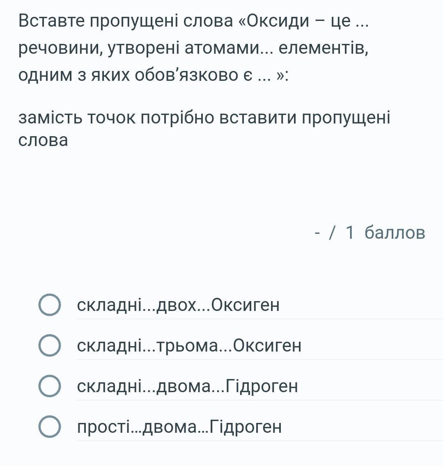443x466 pixels.
Task: Click the word 'Гідроген' in the third answer
Action: 262,386
